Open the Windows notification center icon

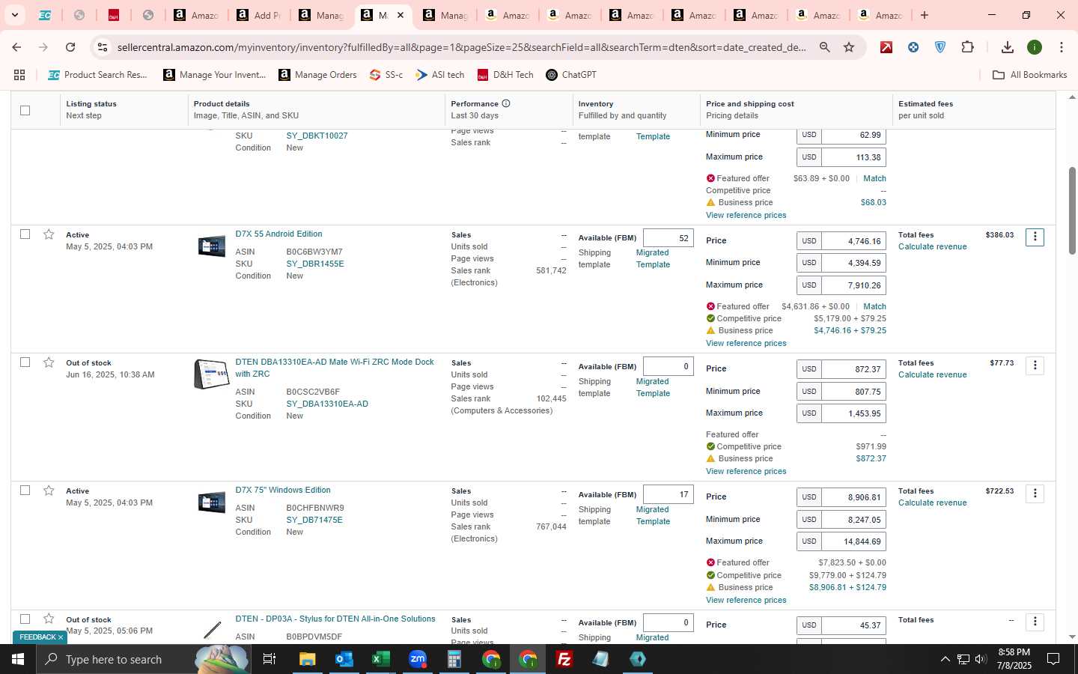[x=1053, y=659]
